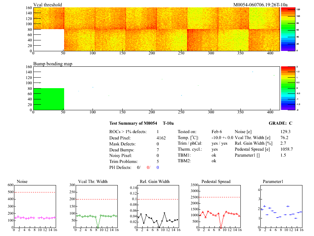
Task: Click the "Noisy Pixel:" label
Action: (x=121, y=156)
